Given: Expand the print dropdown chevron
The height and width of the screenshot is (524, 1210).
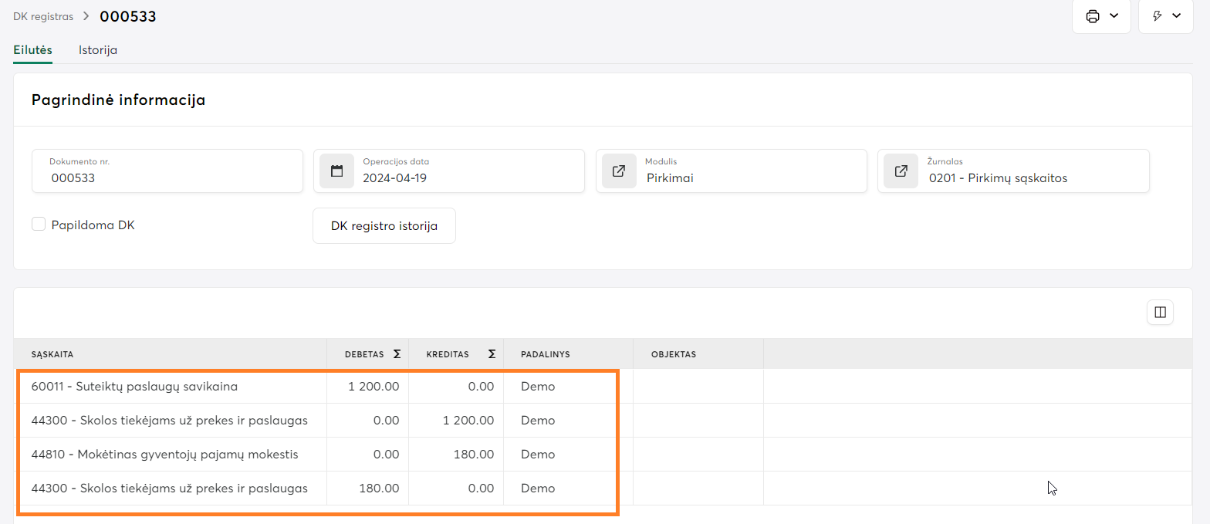Looking at the screenshot, I should click(1114, 16).
